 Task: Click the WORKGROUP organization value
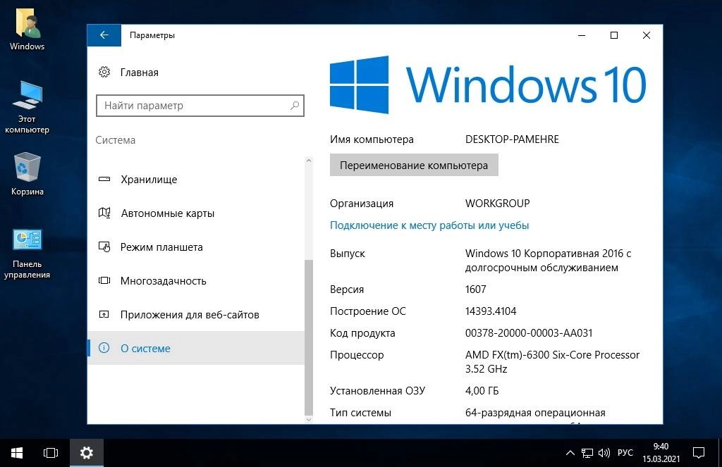[x=497, y=204]
